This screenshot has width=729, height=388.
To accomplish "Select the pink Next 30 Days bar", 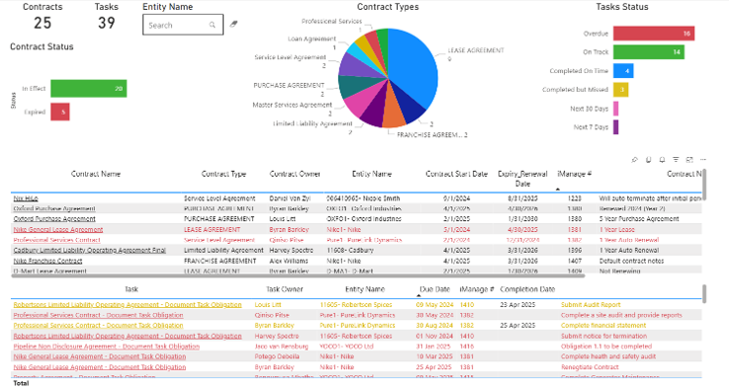I will [x=616, y=109].
